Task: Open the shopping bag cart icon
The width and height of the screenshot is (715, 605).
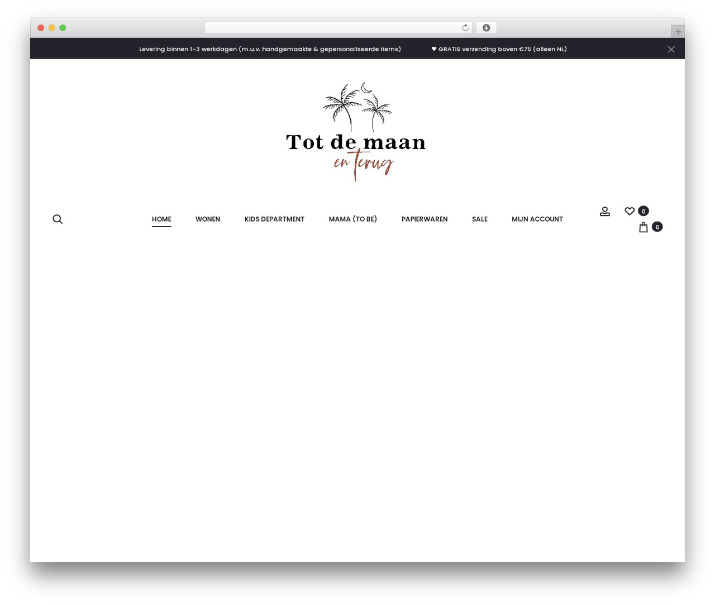Action: (x=643, y=227)
